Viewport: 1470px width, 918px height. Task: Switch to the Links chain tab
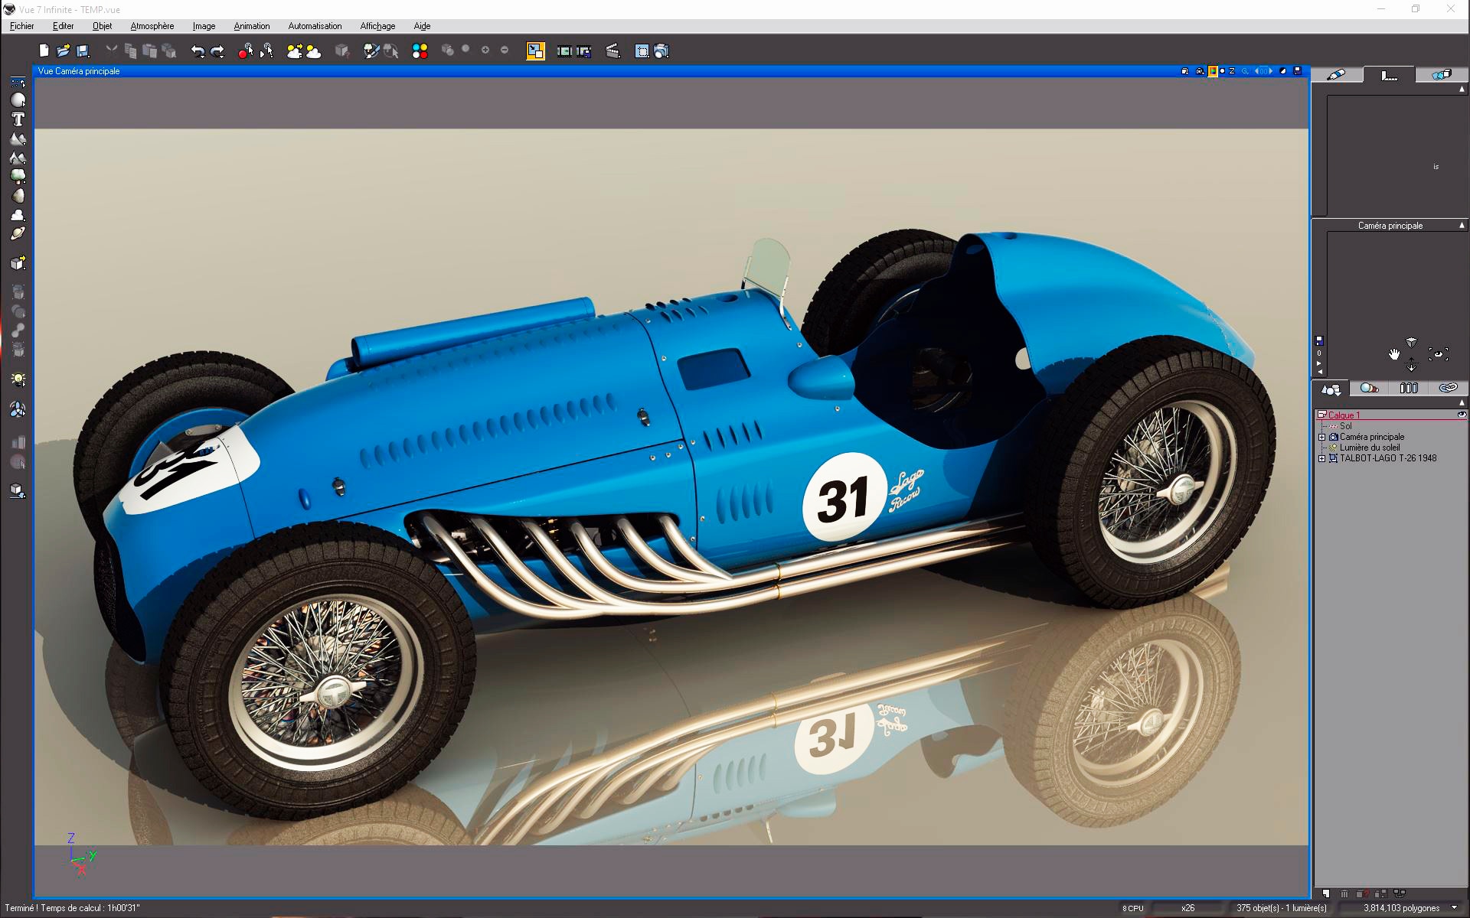(1447, 389)
